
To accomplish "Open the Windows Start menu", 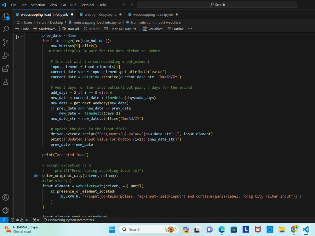I will [112, 229].
